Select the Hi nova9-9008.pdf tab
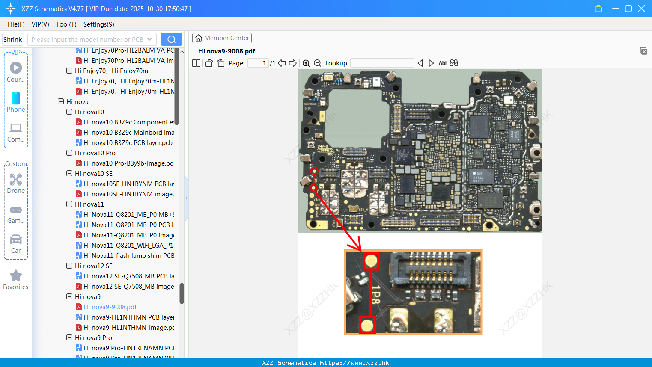This screenshot has width=652, height=367. [x=226, y=51]
